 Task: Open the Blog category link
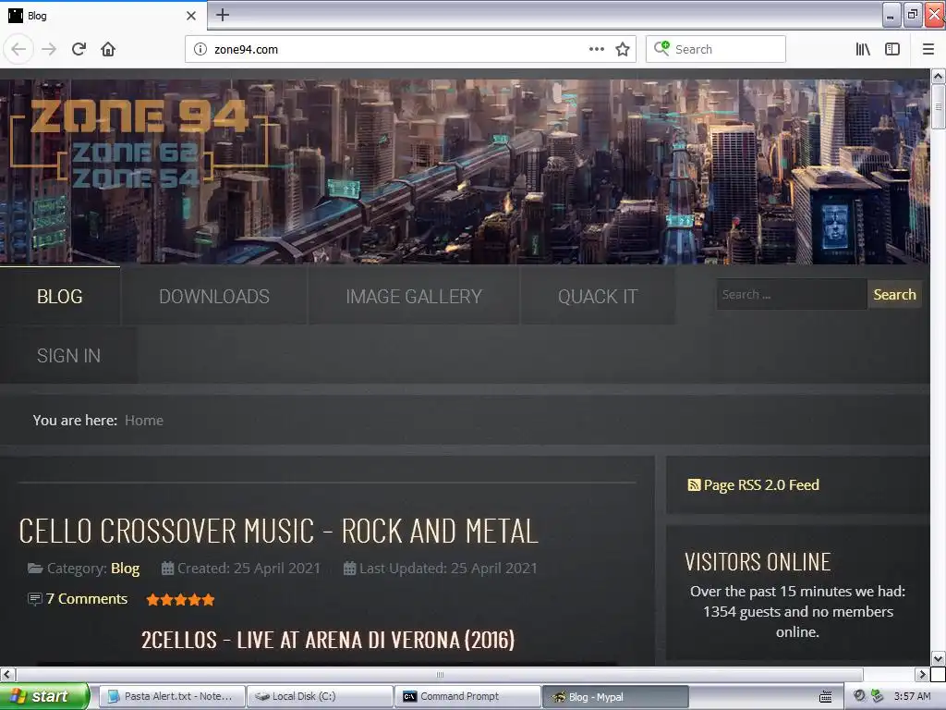pyautogui.click(x=125, y=569)
